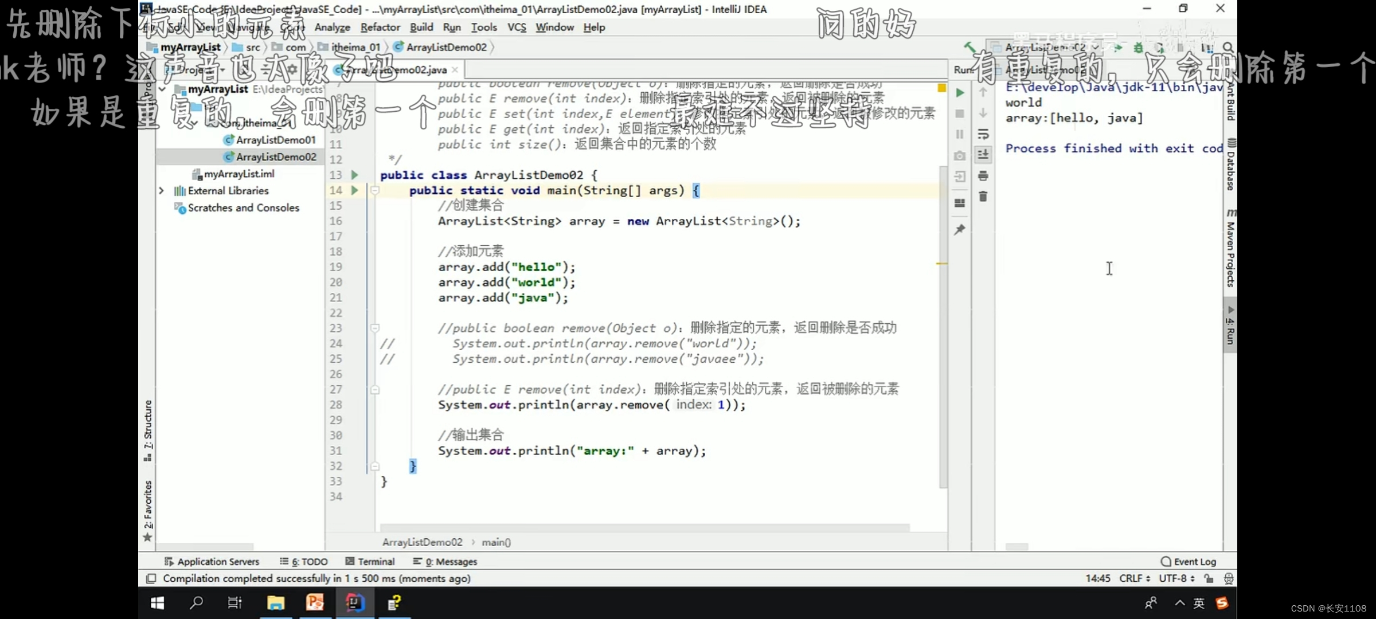The height and width of the screenshot is (619, 1376).
Task: Click the Print icon in Run console
Action: point(983,176)
